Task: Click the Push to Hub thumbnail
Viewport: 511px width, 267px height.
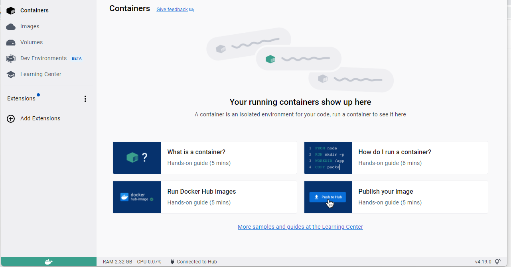Action: tap(328, 197)
